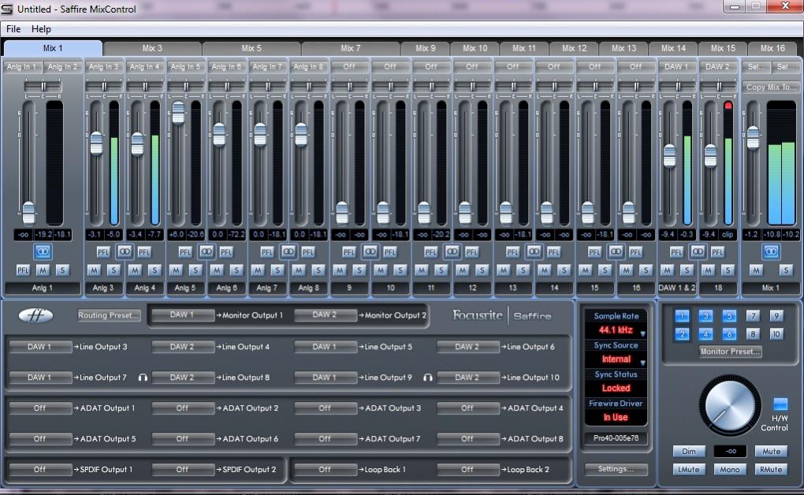
Task: Click stereo link icon for DAW 1 & 2 channels
Action: tap(698, 251)
